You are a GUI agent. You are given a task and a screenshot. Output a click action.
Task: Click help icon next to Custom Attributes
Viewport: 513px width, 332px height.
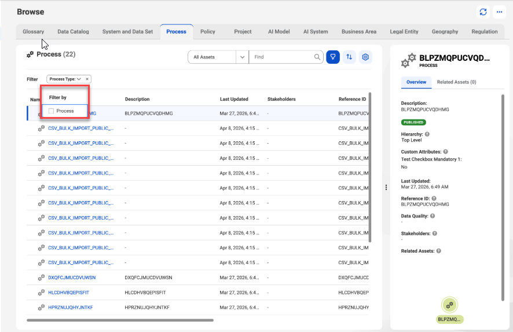446,152
